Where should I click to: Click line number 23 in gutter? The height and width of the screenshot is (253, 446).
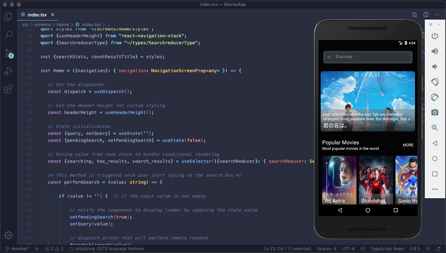29,70
